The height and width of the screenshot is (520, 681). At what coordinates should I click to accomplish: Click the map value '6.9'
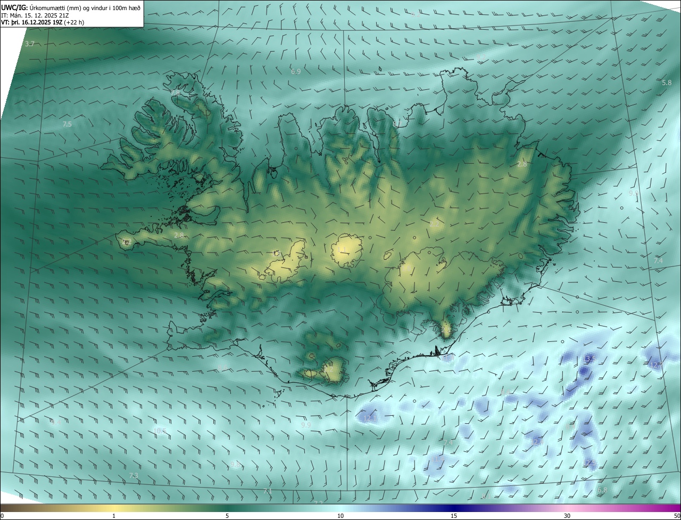tap(296, 71)
